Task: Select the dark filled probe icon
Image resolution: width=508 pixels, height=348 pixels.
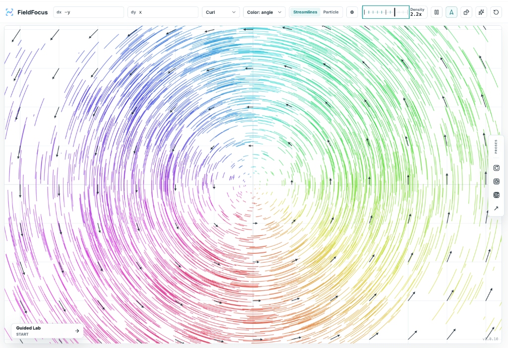Action: coord(496,195)
